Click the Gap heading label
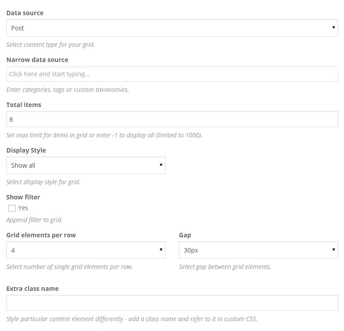Image resolution: width=344 pixels, height=331 pixels. point(185,235)
